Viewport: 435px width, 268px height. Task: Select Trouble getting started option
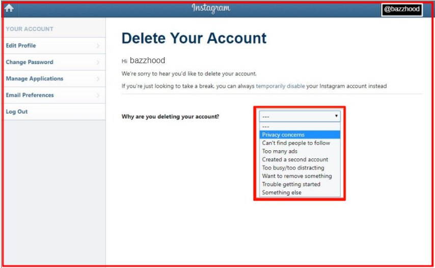click(x=300, y=184)
